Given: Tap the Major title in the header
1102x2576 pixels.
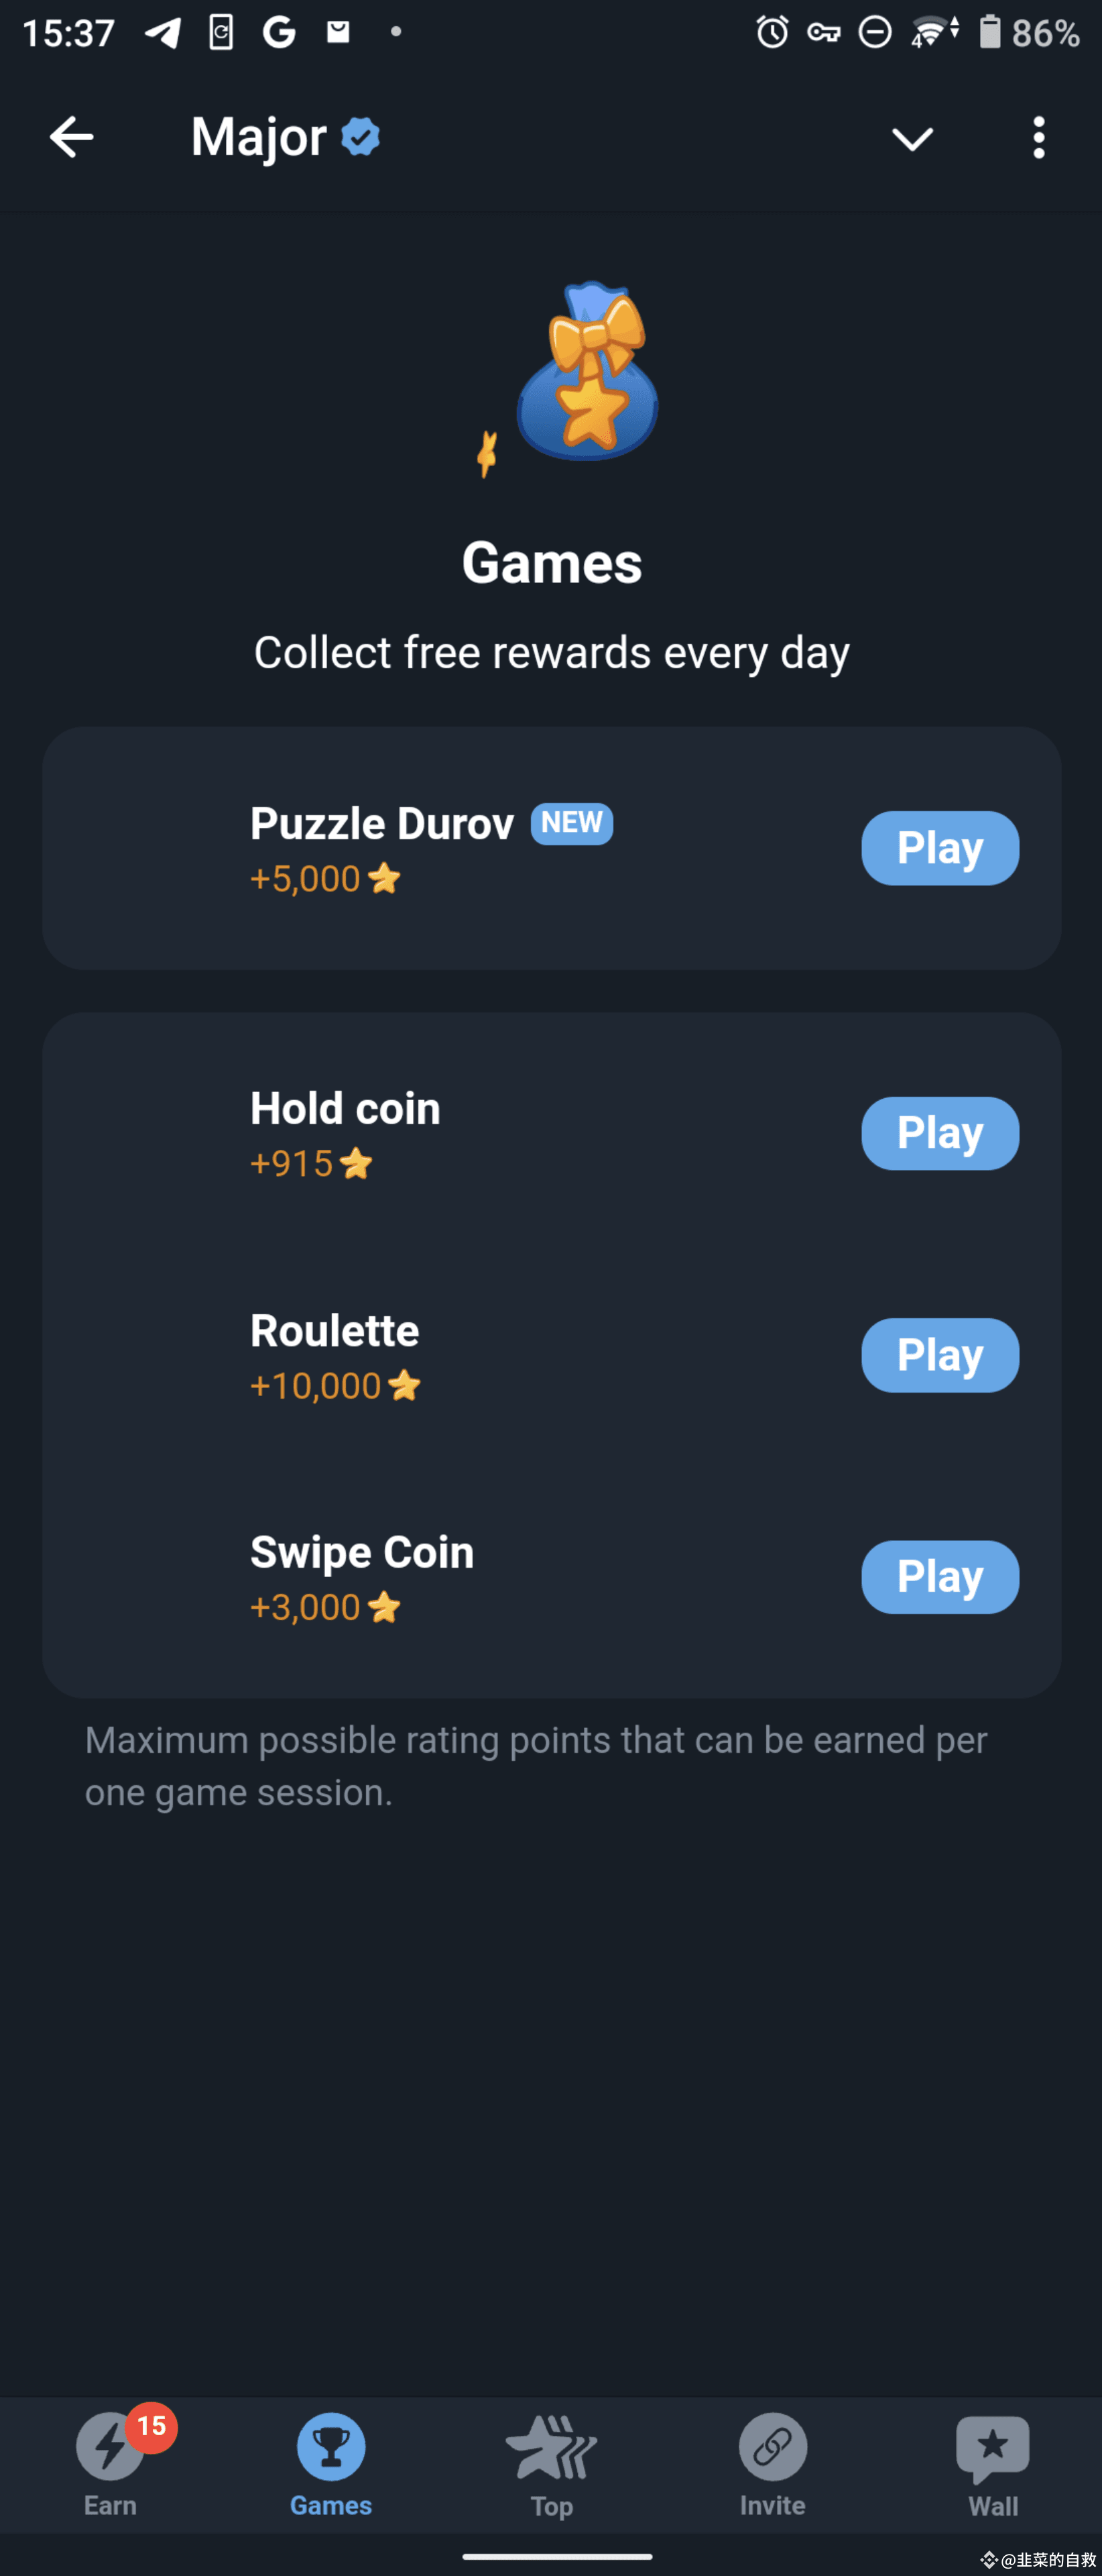Looking at the screenshot, I should (259, 137).
